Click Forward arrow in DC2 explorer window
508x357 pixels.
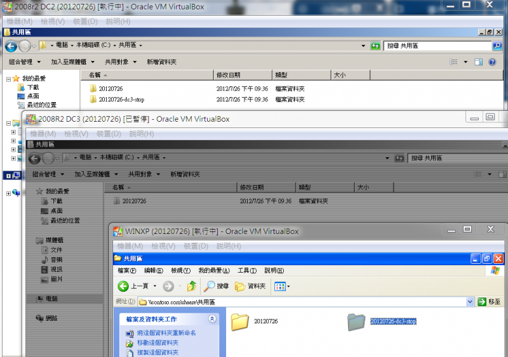coord(25,46)
